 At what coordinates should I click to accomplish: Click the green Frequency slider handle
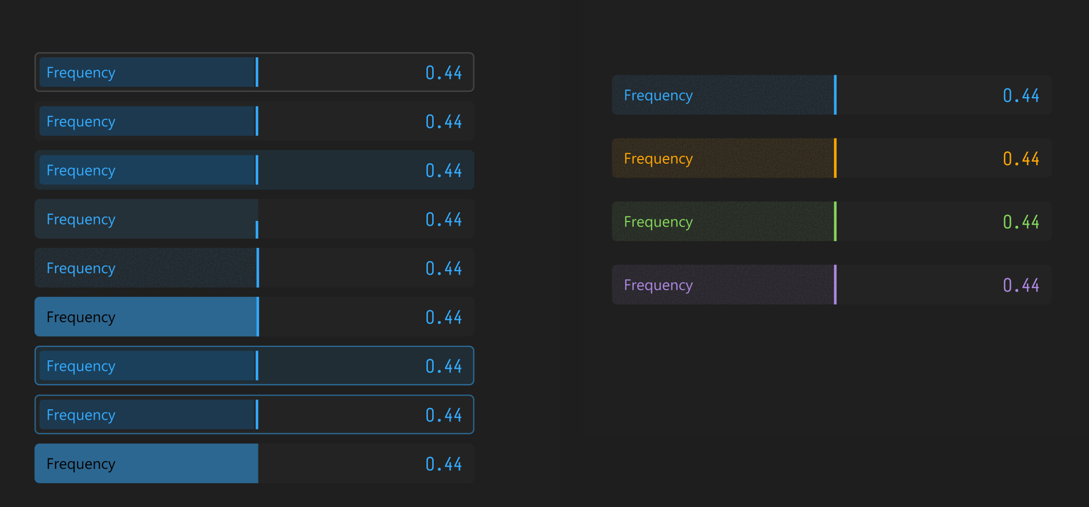835,221
